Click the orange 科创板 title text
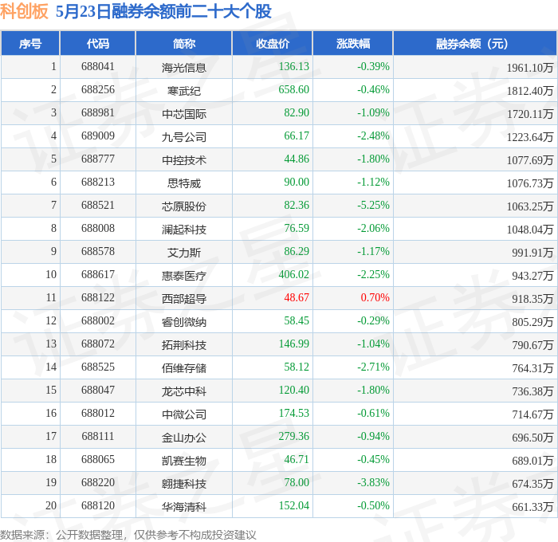This screenshot has width=558, height=542. [24, 11]
